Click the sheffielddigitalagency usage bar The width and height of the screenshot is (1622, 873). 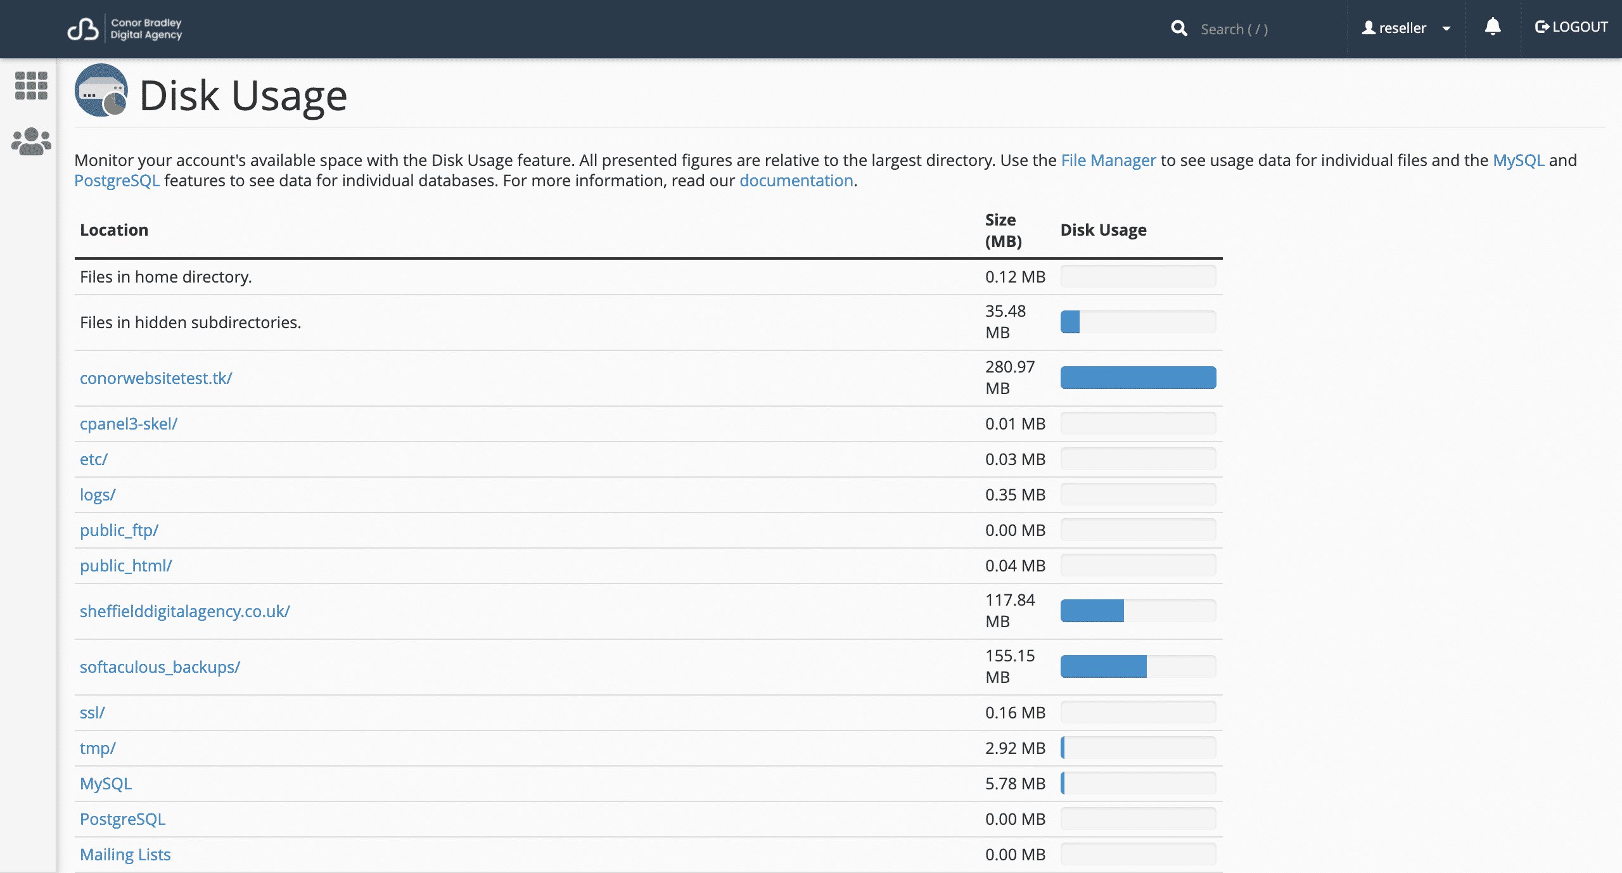point(1138,611)
